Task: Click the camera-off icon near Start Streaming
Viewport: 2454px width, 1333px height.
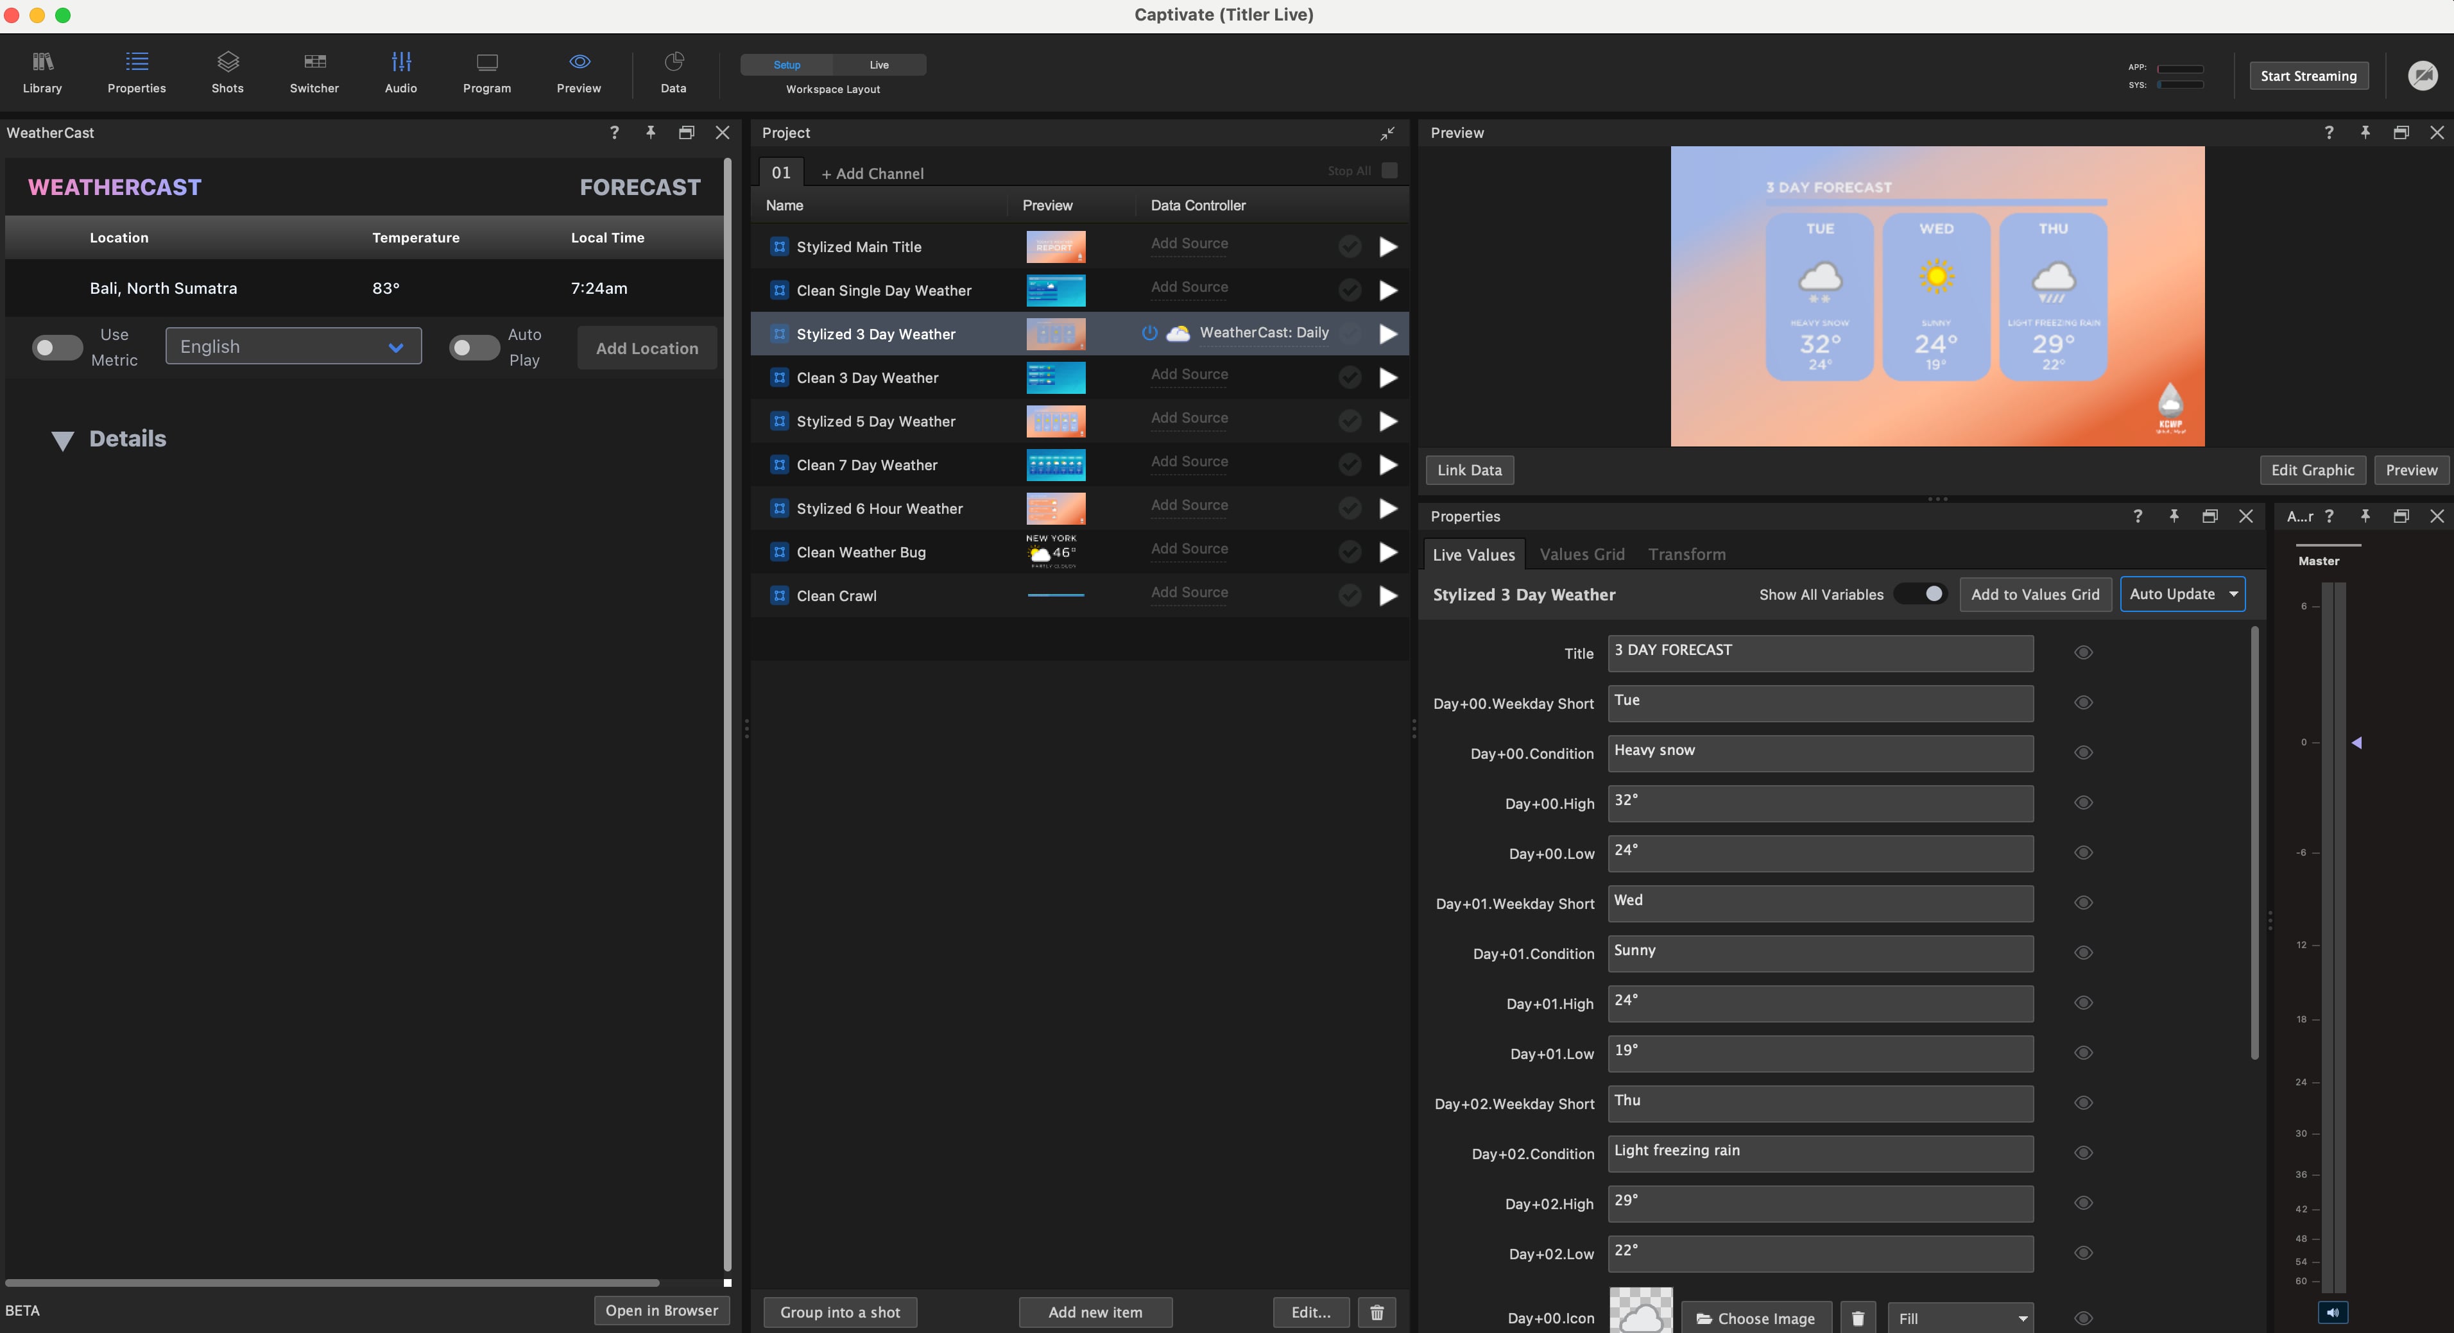Action: click(2422, 75)
